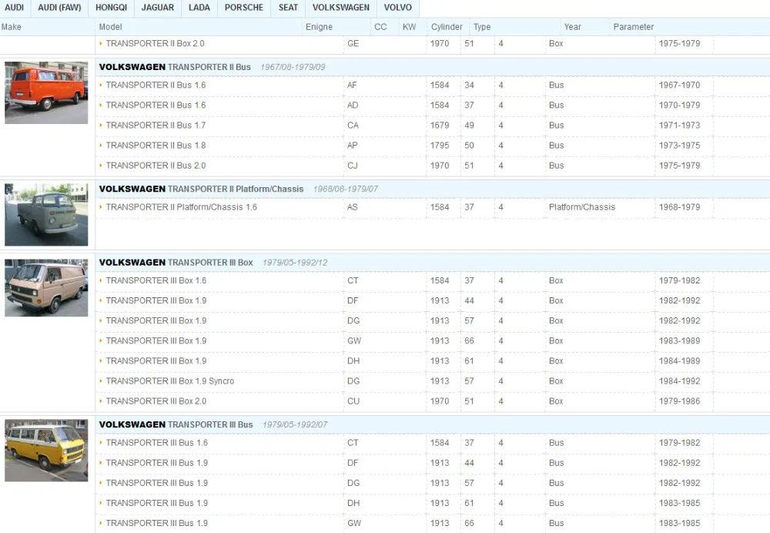Screen dimensions: 770x533
Task: Open the AUDI brand tab
Action: tap(15, 8)
